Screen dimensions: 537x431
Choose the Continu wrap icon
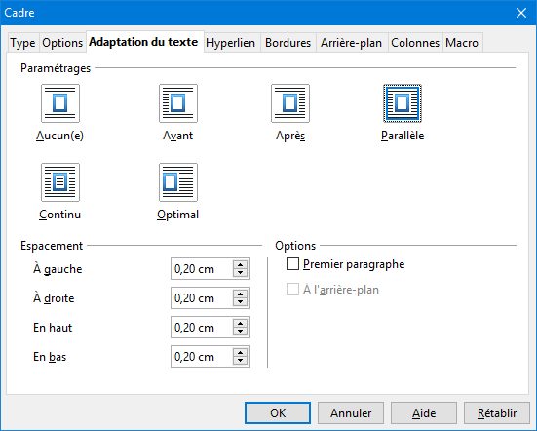tap(60, 182)
